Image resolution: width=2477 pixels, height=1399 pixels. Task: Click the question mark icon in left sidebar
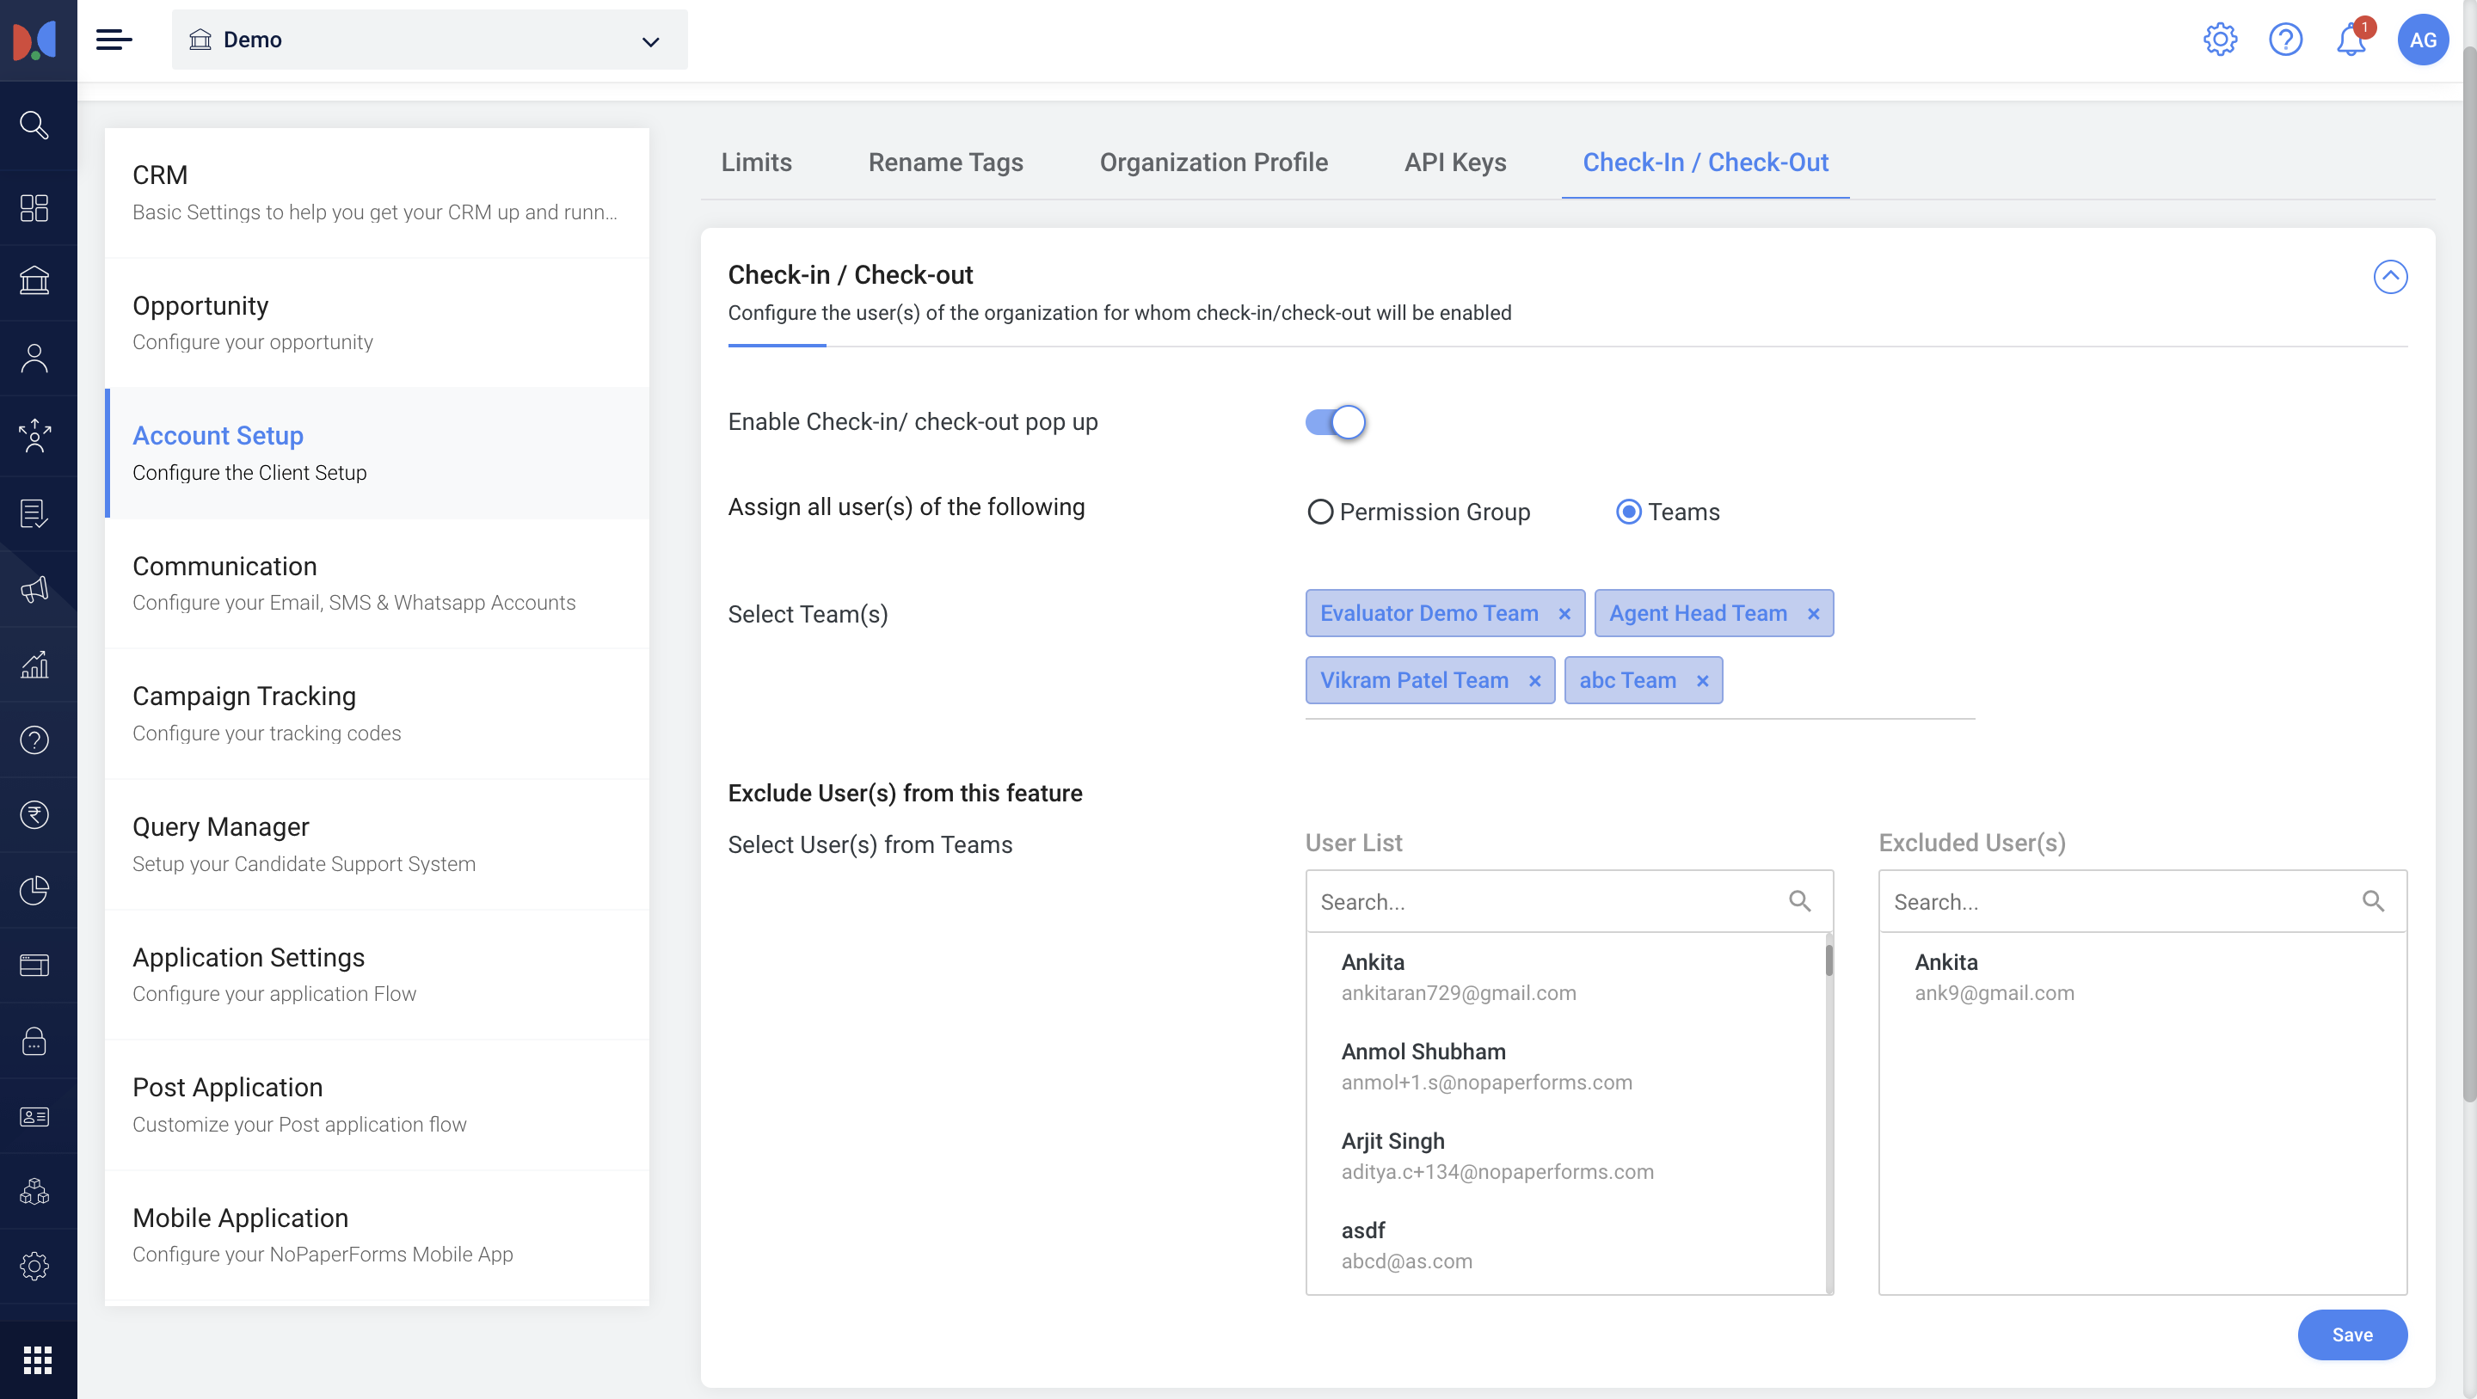(34, 739)
